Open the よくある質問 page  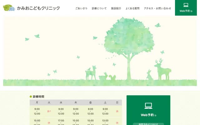[x=132, y=8]
